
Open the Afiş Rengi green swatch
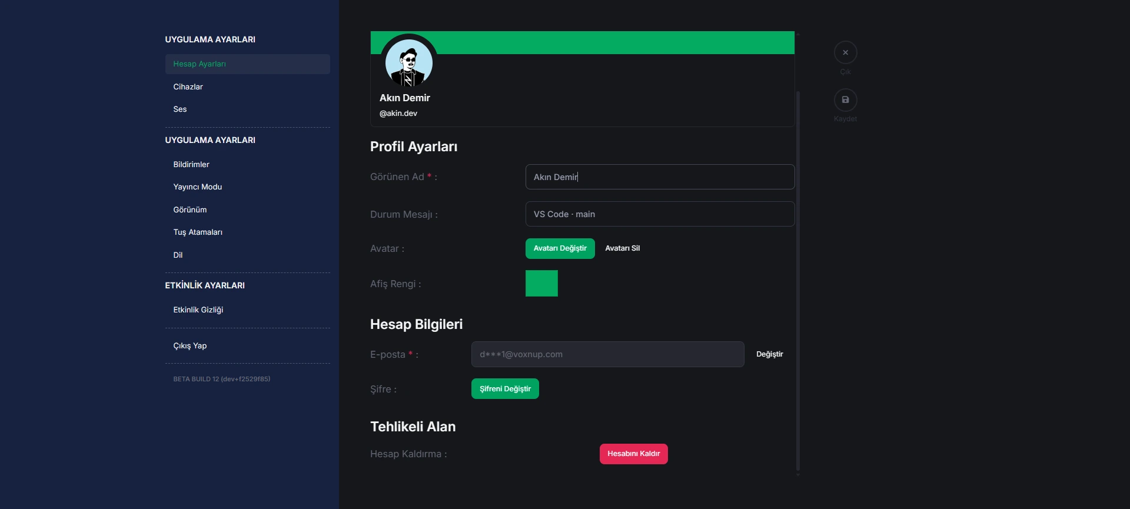[x=541, y=283]
